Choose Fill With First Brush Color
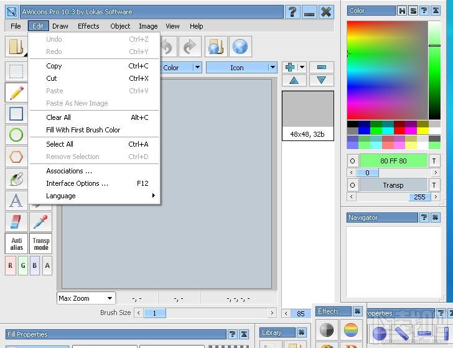This screenshot has width=453, height=348. click(83, 130)
